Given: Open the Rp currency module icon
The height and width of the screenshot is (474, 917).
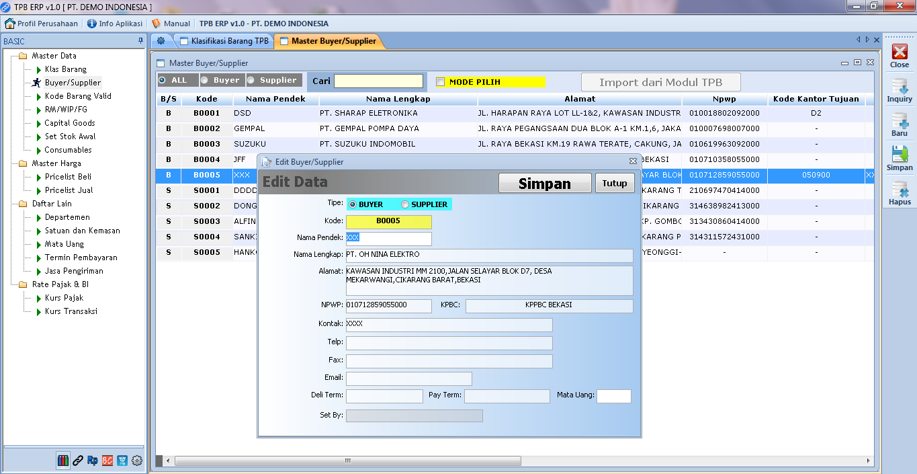Looking at the screenshot, I should [93, 461].
